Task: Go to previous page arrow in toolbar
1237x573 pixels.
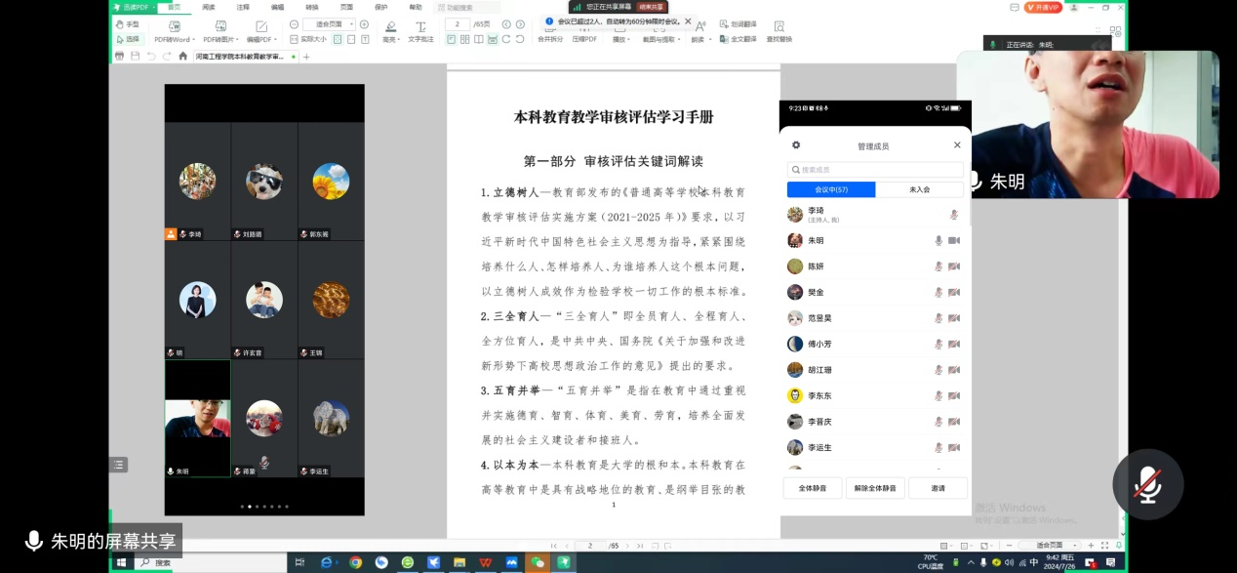Action: point(506,24)
